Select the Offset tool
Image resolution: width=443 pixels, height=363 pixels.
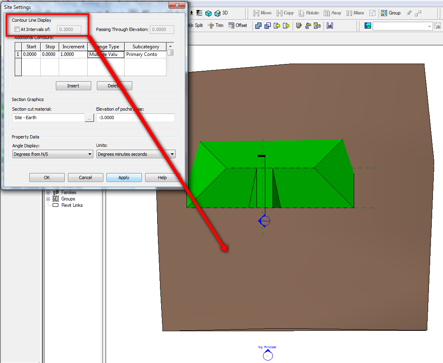[x=238, y=25]
